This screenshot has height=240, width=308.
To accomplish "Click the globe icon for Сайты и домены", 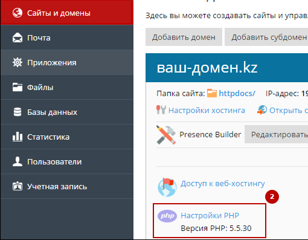I will pos(18,13).
